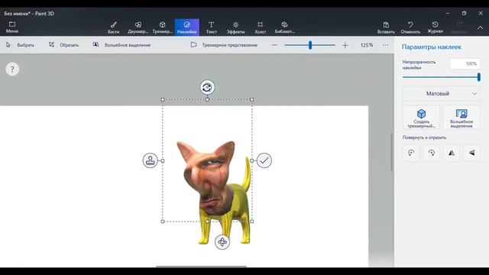The height and width of the screenshot is (275, 489).
Task: Open the Холст canvas tab
Action: [260, 27]
